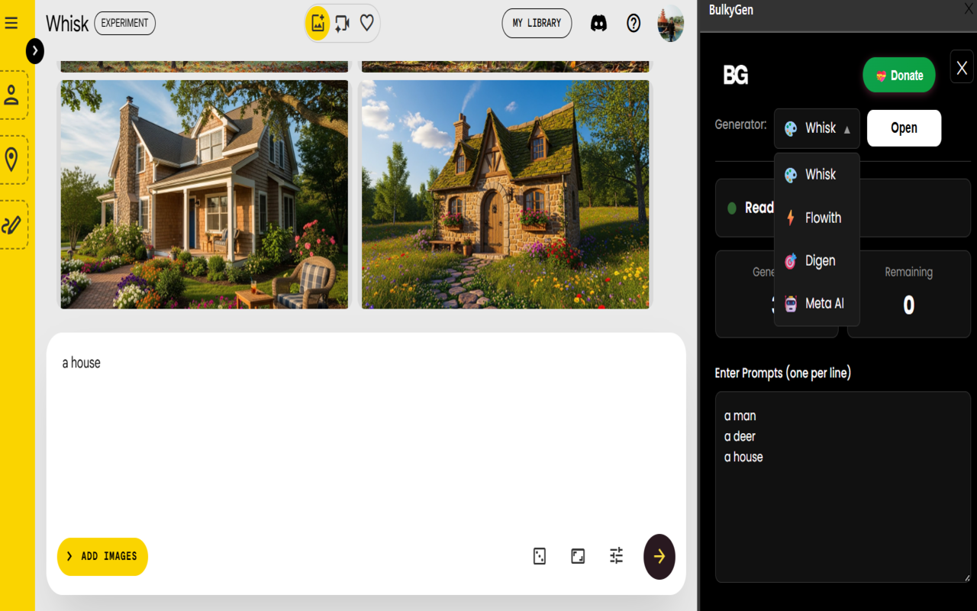Select the Style brush icon in sidebar

pyautogui.click(x=11, y=225)
